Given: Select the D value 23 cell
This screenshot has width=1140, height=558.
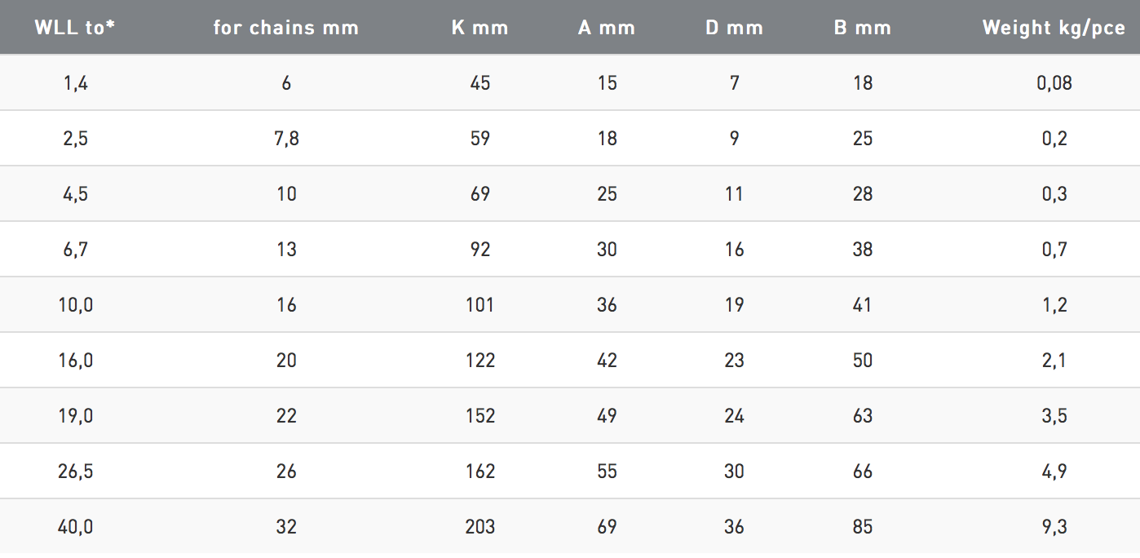Looking at the screenshot, I should (735, 361).
